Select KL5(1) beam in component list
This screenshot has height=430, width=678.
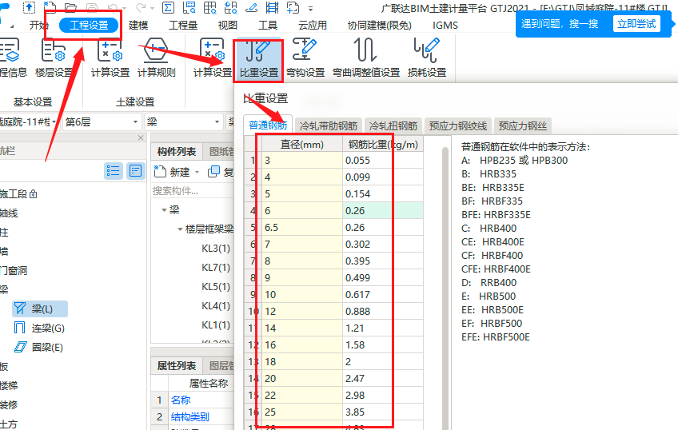[216, 286]
